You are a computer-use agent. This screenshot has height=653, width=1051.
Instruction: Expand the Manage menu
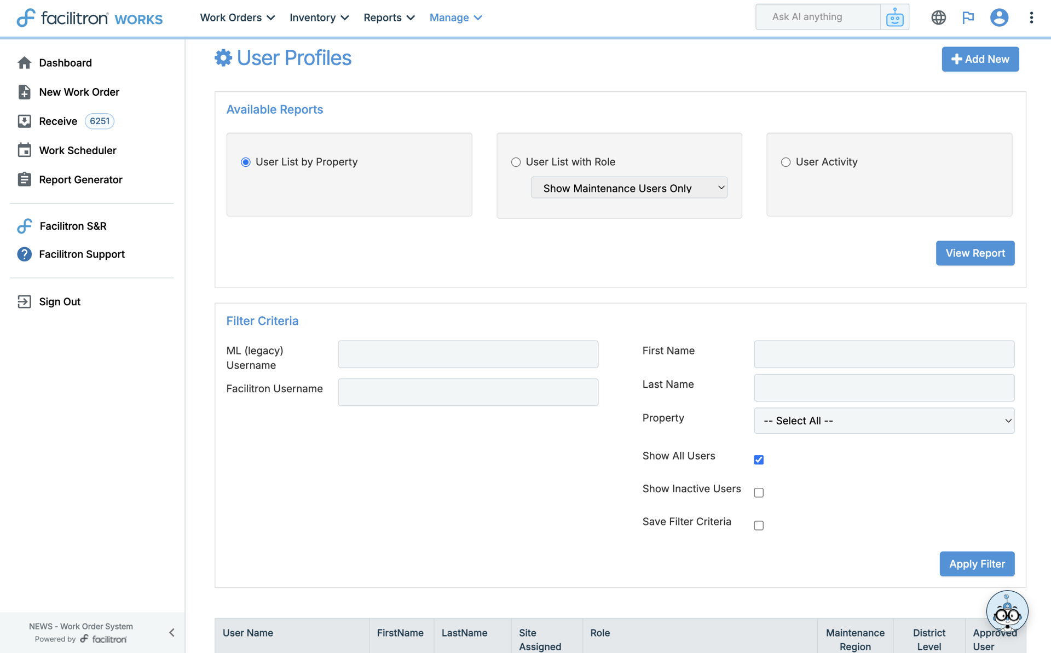(x=455, y=18)
